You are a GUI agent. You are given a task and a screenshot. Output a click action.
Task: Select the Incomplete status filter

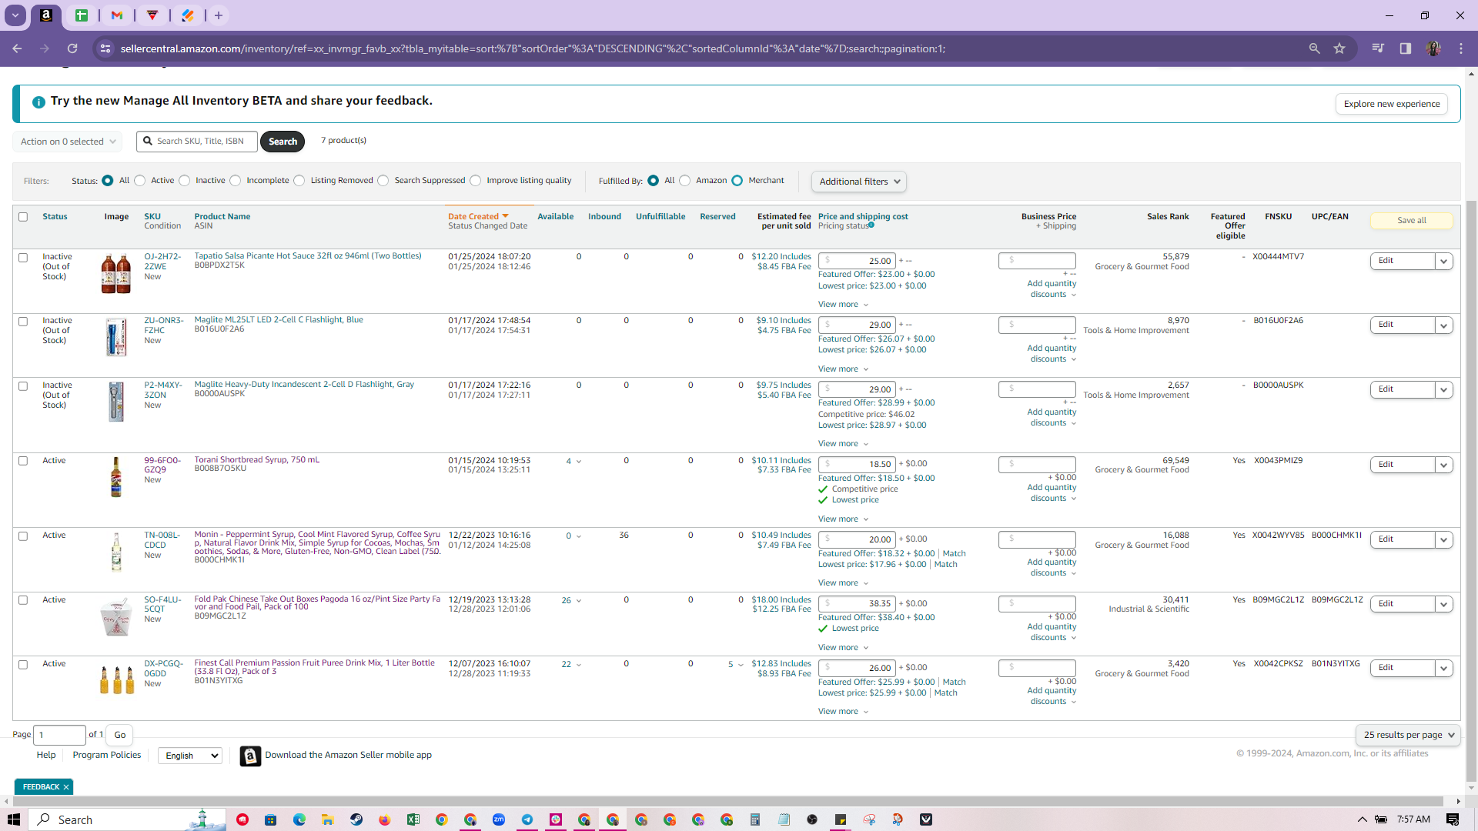(236, 181)
